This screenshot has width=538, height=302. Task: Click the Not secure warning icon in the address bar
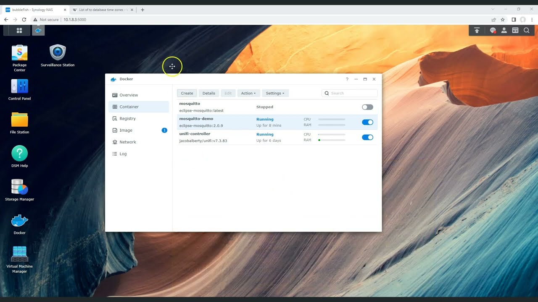click(35, 19)
